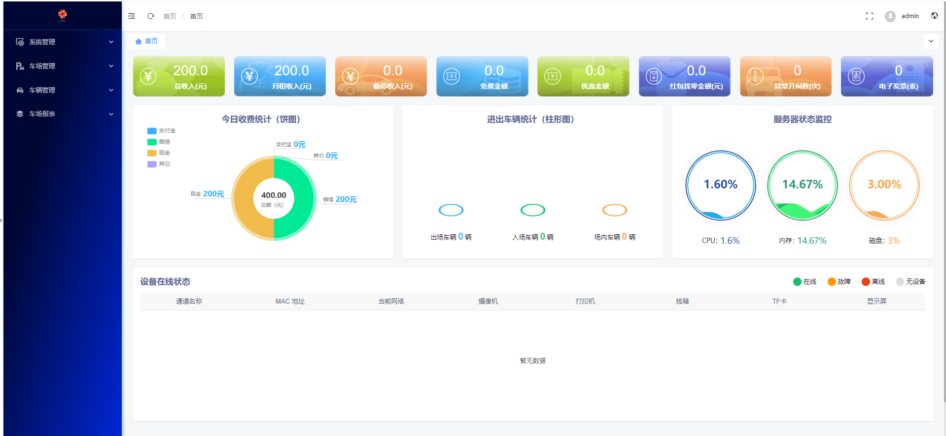This screenshot has height=436, width=946.
Task: Click the yen icon on 总收入 card
Action: point(148,76)
